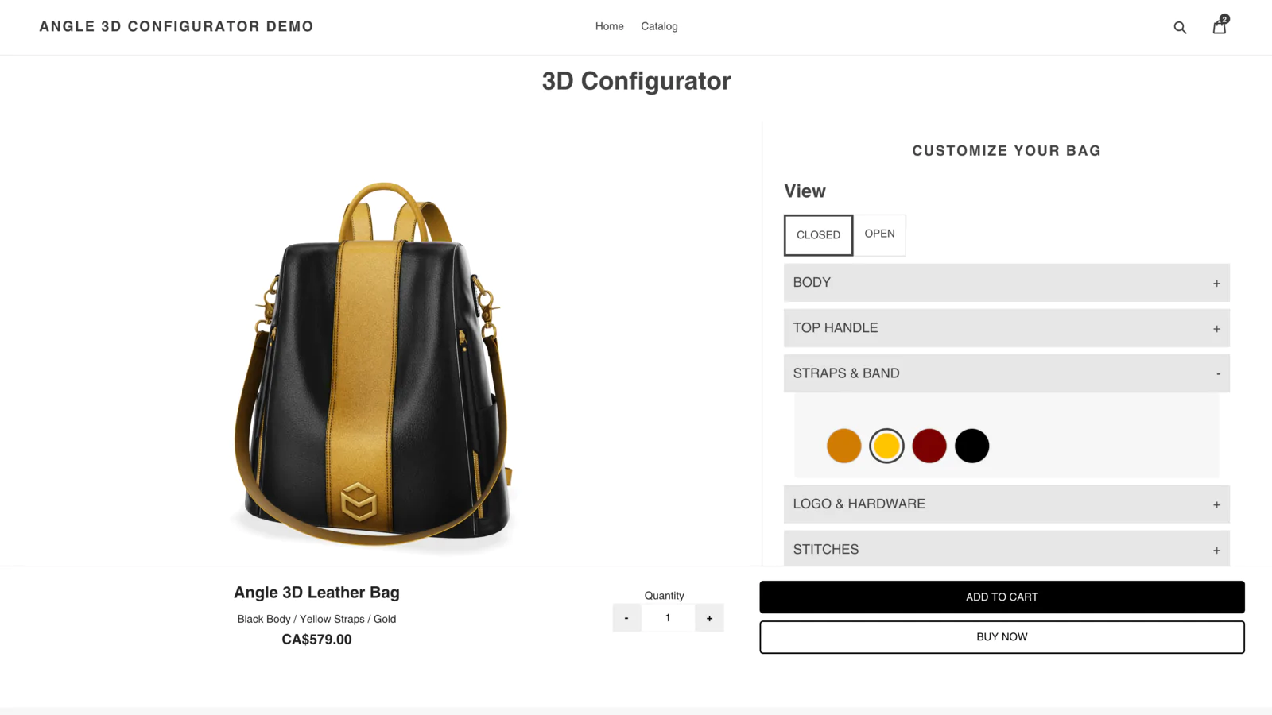Pick the black strap color swatch
The width and height of the screenshot is (1272, 715).
(x=971, y=446)
